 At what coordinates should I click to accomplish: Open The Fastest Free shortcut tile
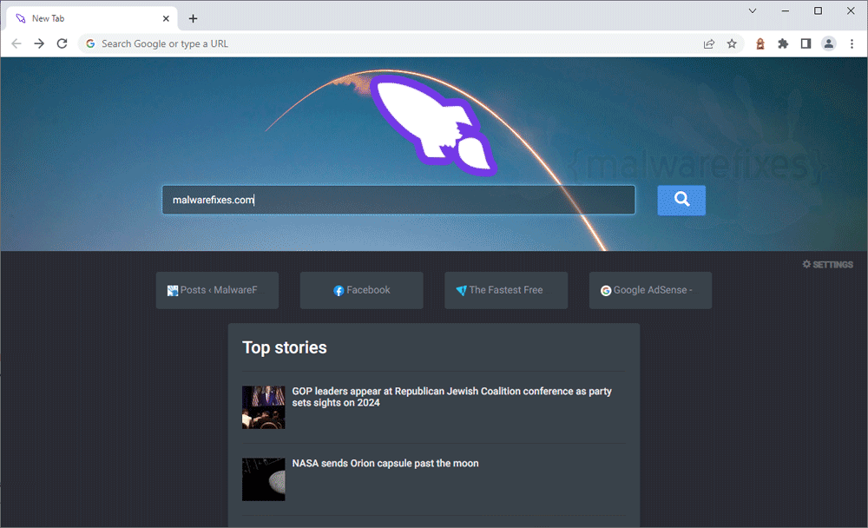tap(506, 290)
